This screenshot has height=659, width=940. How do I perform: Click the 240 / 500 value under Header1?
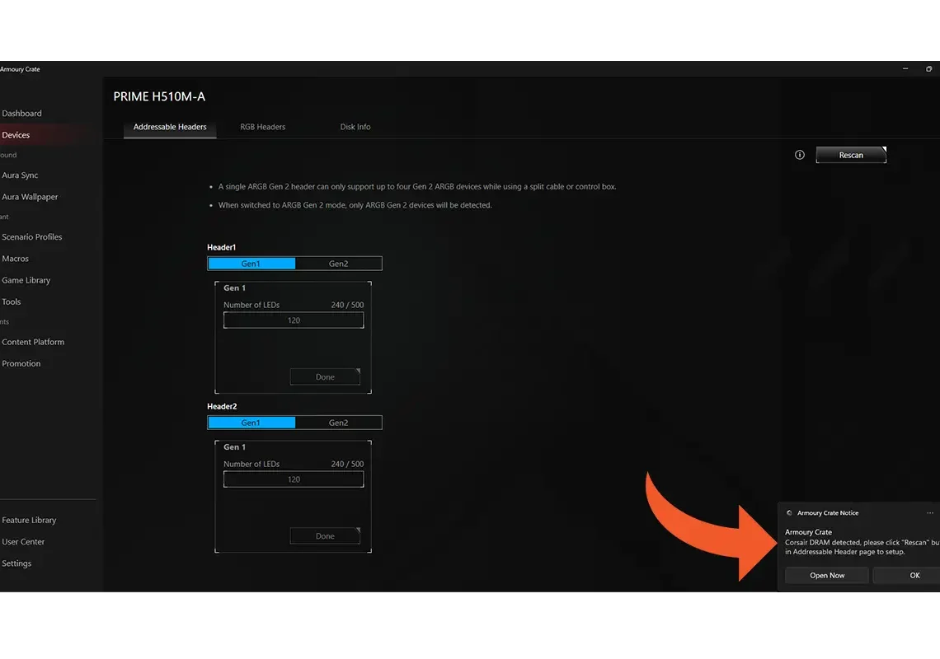coord(347,305)
